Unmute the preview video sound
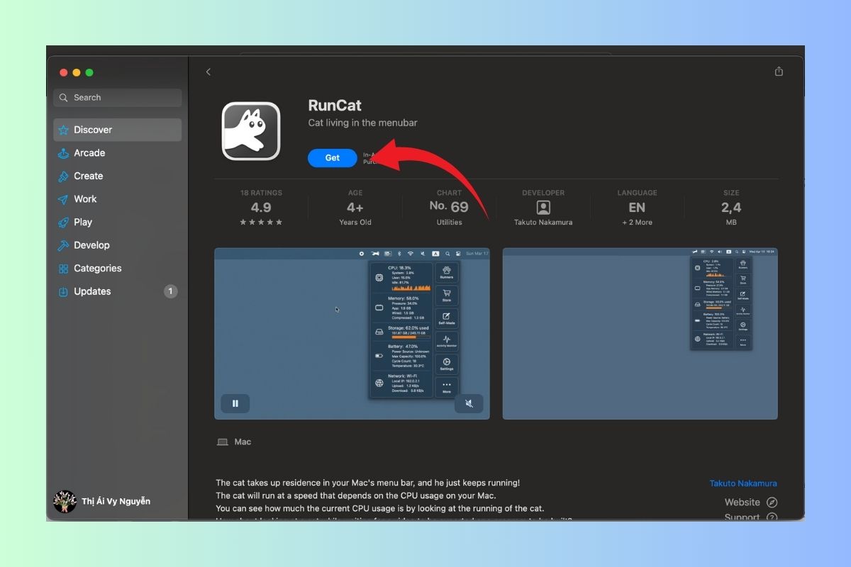This screenshot has width=851, height=567. tap(469, 404)
